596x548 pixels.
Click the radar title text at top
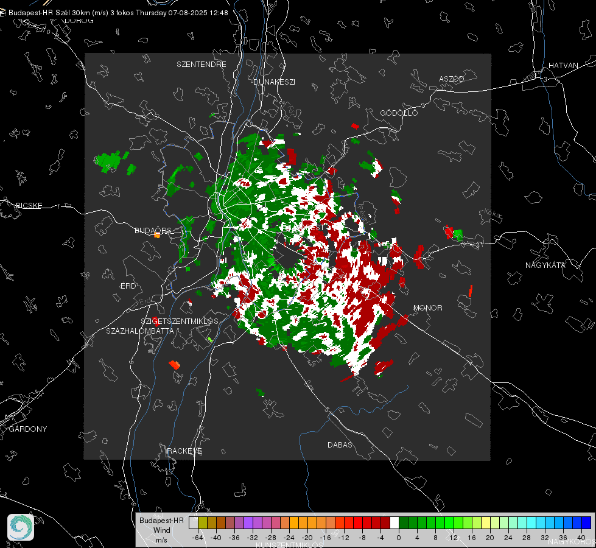118,13
